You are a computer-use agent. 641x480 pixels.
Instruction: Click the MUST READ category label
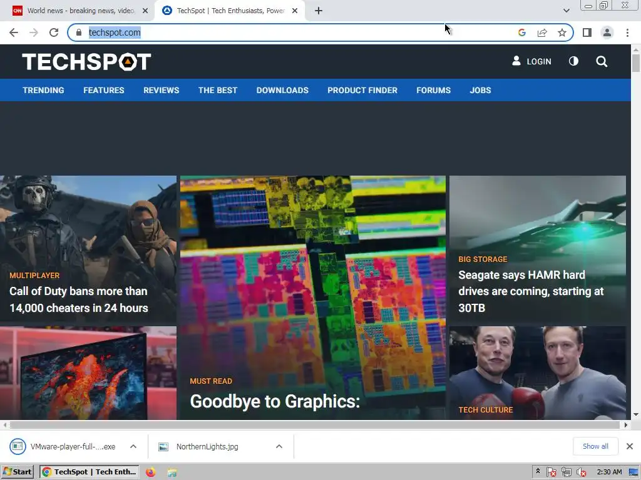point(211,381)
